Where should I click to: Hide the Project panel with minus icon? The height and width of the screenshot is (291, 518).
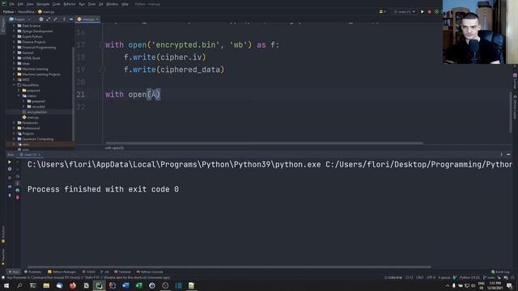71,19
